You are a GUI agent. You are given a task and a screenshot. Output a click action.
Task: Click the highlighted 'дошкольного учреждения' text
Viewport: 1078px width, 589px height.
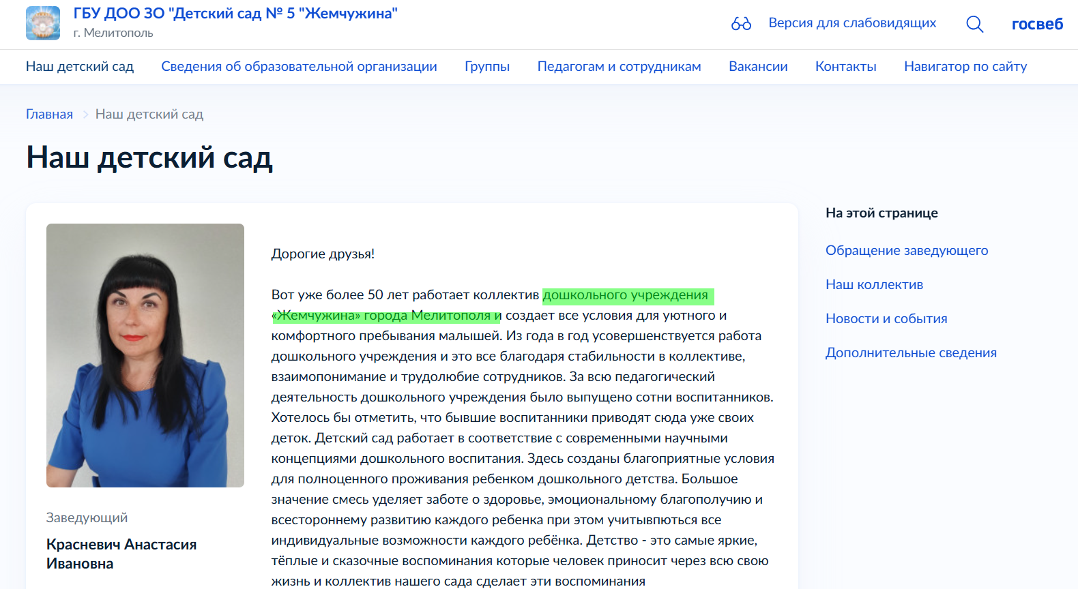tap(626, 295)
